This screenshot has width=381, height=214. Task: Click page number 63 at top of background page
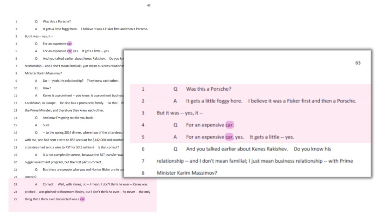(149, 5)
